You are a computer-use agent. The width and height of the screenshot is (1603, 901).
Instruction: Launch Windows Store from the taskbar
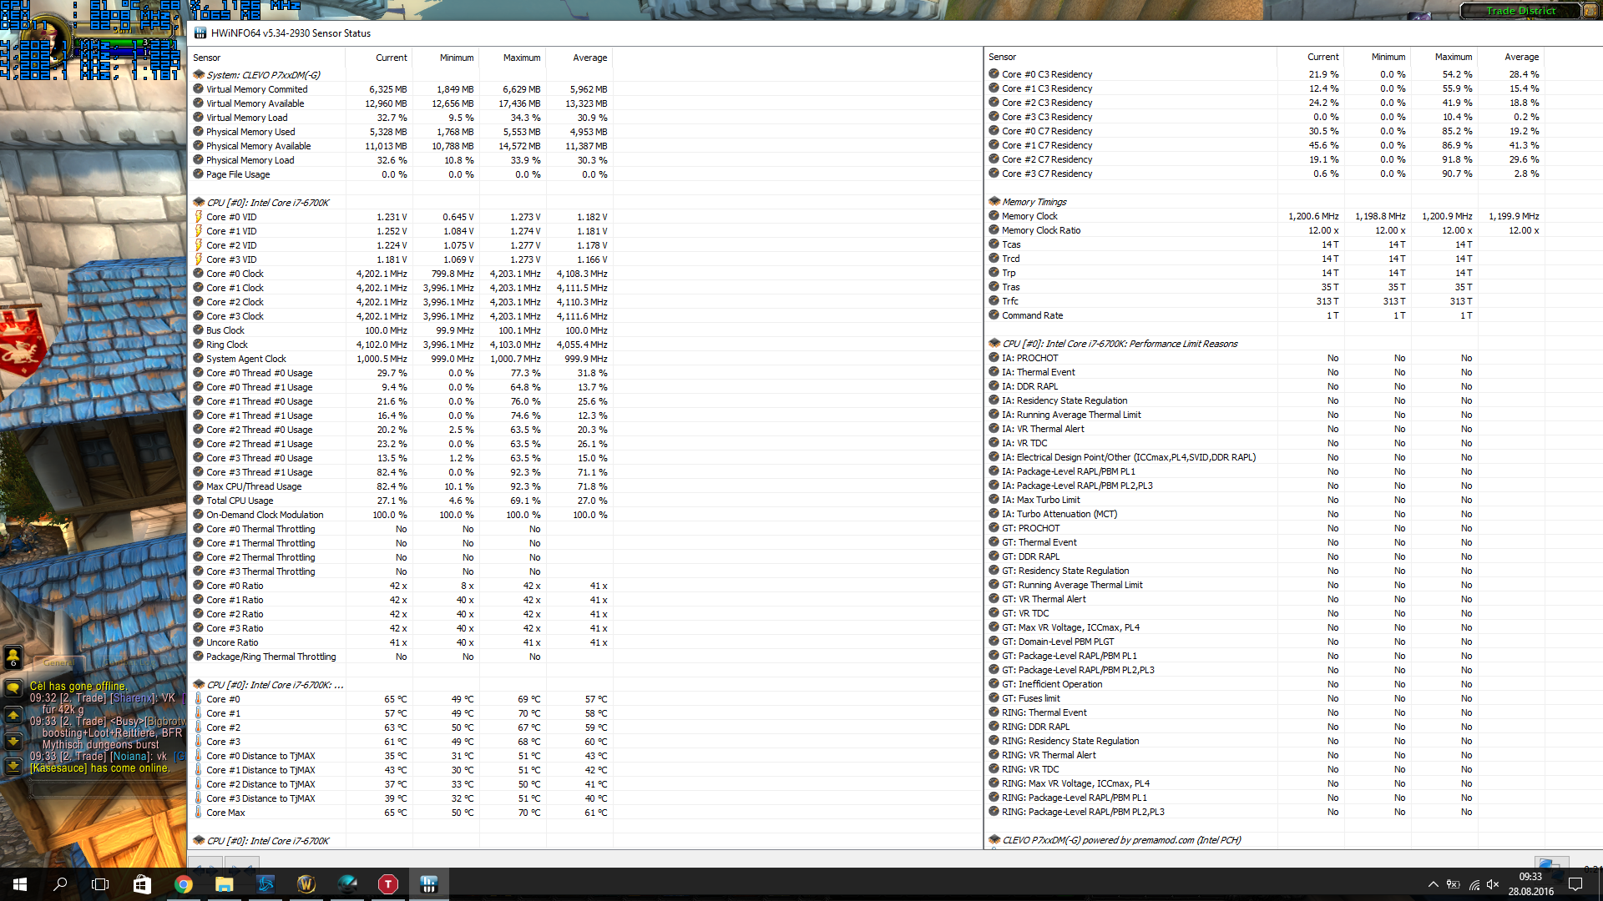click(x=142, y=884)
